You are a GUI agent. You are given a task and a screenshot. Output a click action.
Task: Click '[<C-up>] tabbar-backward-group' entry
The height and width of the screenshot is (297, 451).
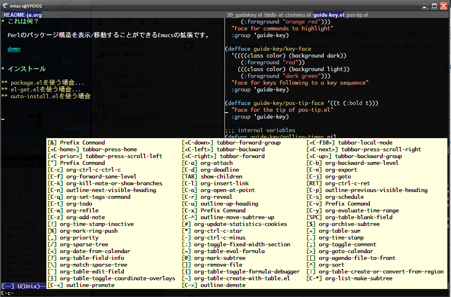(354, 156)
